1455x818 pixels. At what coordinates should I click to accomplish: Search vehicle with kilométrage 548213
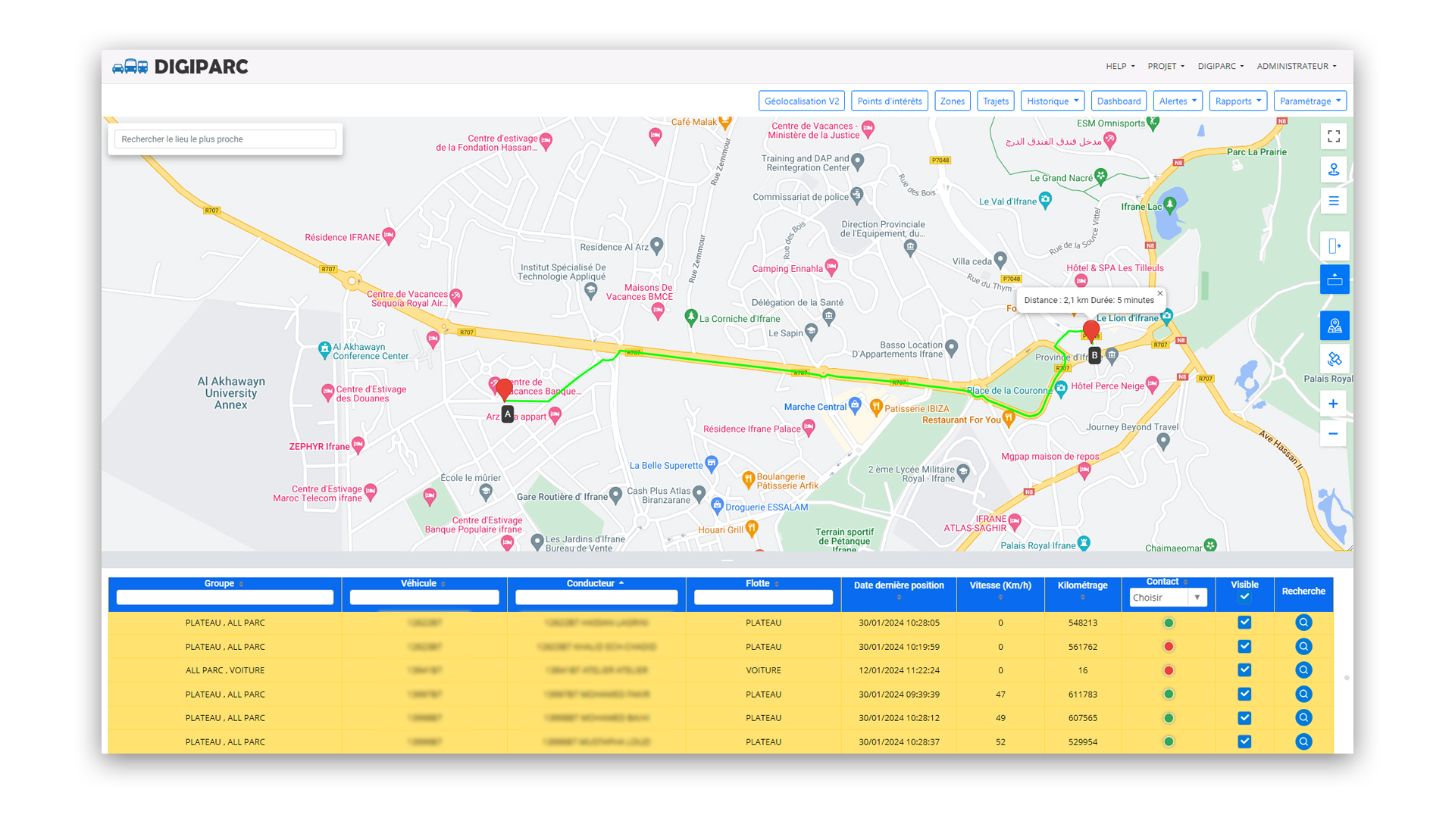point(1303,623)
